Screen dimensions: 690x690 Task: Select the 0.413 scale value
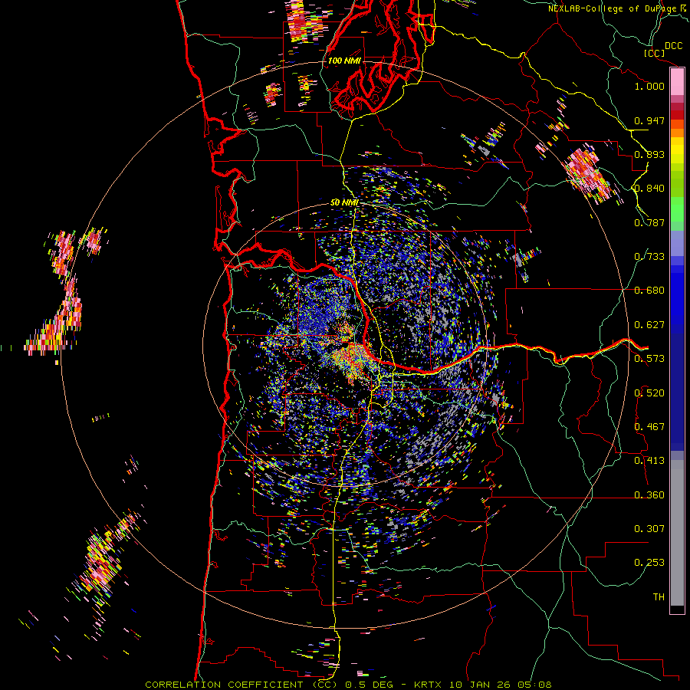[x=649, y=461]
